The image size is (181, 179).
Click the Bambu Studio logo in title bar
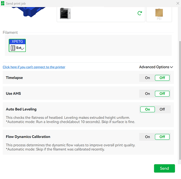click(x=3, y=3)
